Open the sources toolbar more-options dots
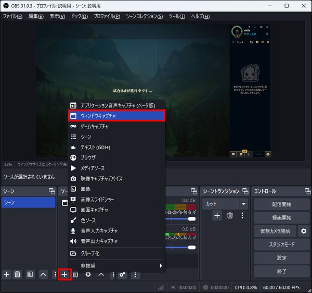 [x=113, y=274]
